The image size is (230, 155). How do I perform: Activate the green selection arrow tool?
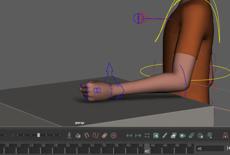click(156, 135)
